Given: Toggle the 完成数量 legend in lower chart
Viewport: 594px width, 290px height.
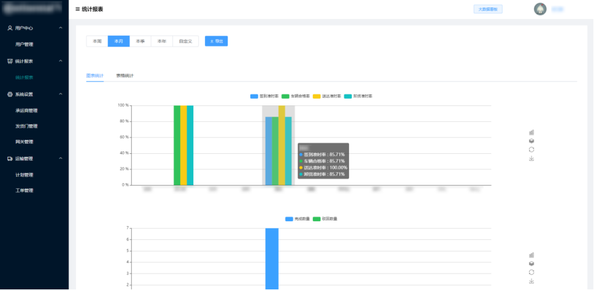Looking at the screenshot, I should 298,219.
